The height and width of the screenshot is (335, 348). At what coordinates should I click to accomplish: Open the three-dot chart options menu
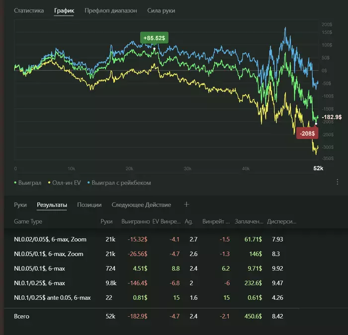(x=338, y=182)
